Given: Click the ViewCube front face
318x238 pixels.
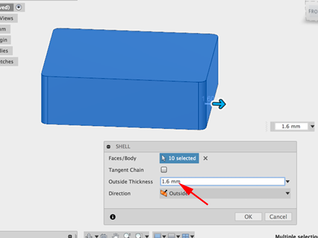Looking at the screenshot, I should pos(312,11).
